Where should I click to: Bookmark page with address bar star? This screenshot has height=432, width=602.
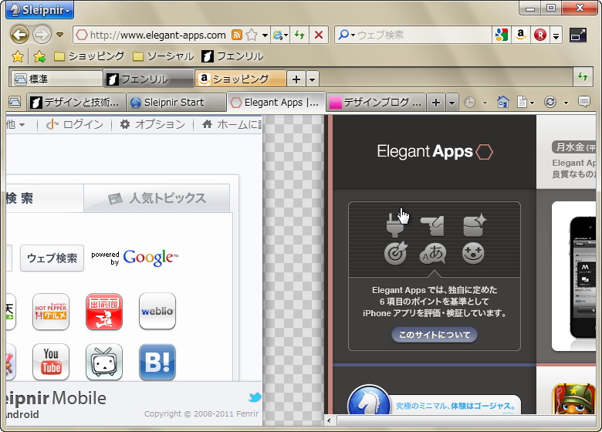(252, 35)
